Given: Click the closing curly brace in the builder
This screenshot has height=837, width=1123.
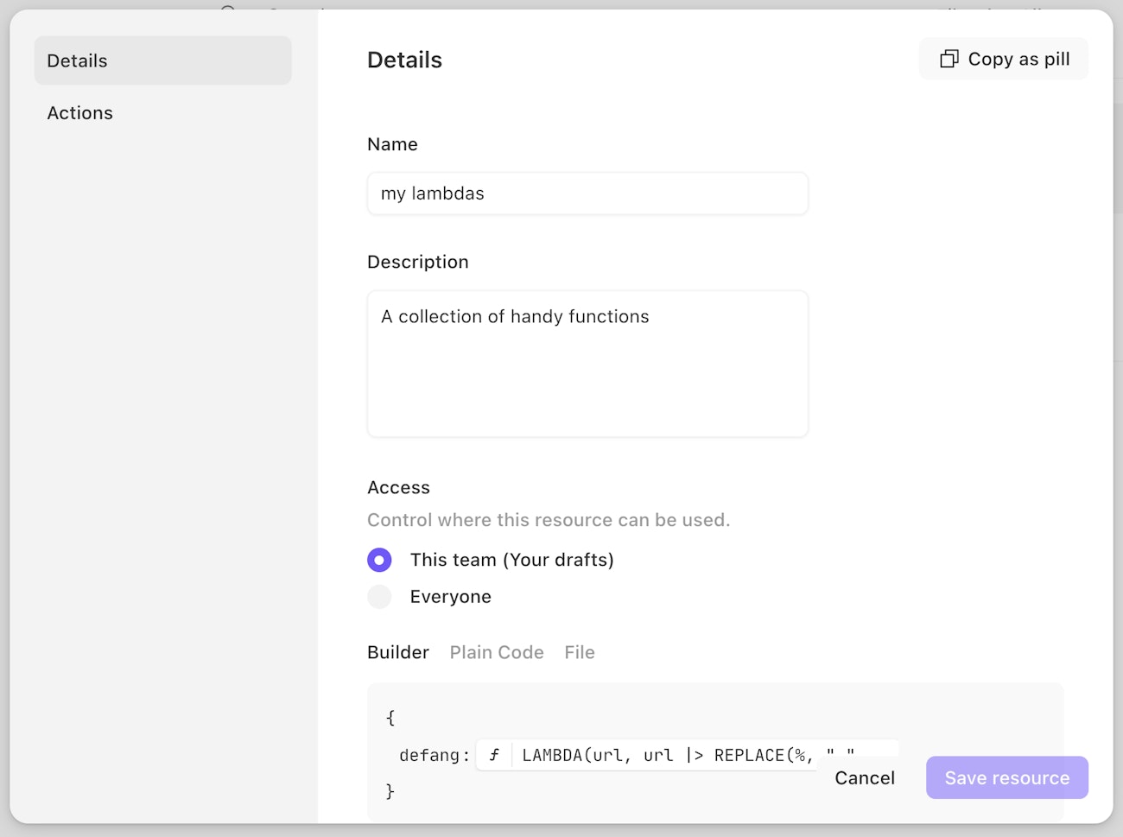Looking at the screenshot, I should pos(390,791).
